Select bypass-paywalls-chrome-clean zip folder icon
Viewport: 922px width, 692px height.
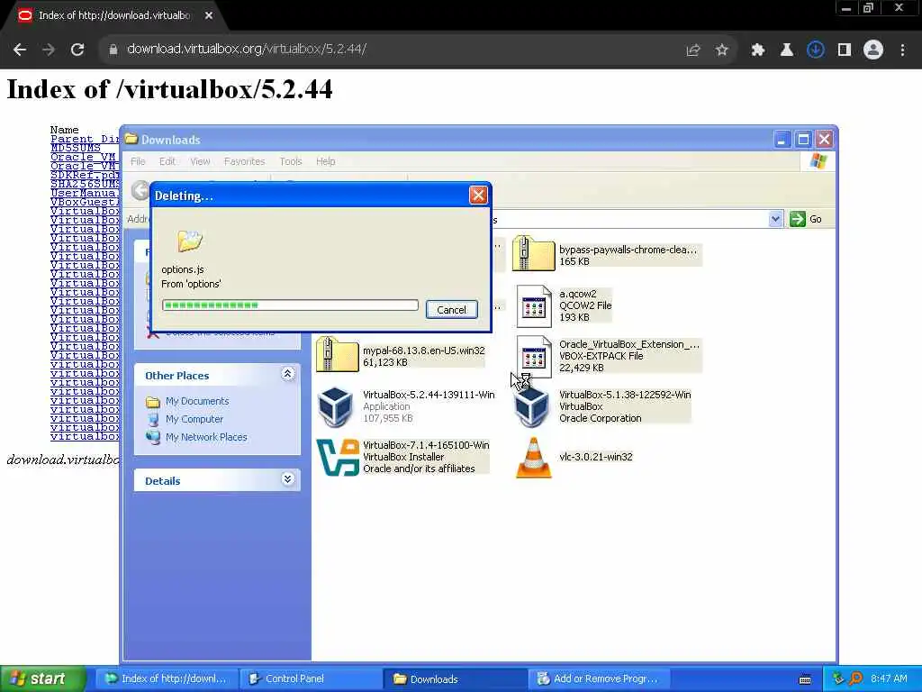click(533, 253)
